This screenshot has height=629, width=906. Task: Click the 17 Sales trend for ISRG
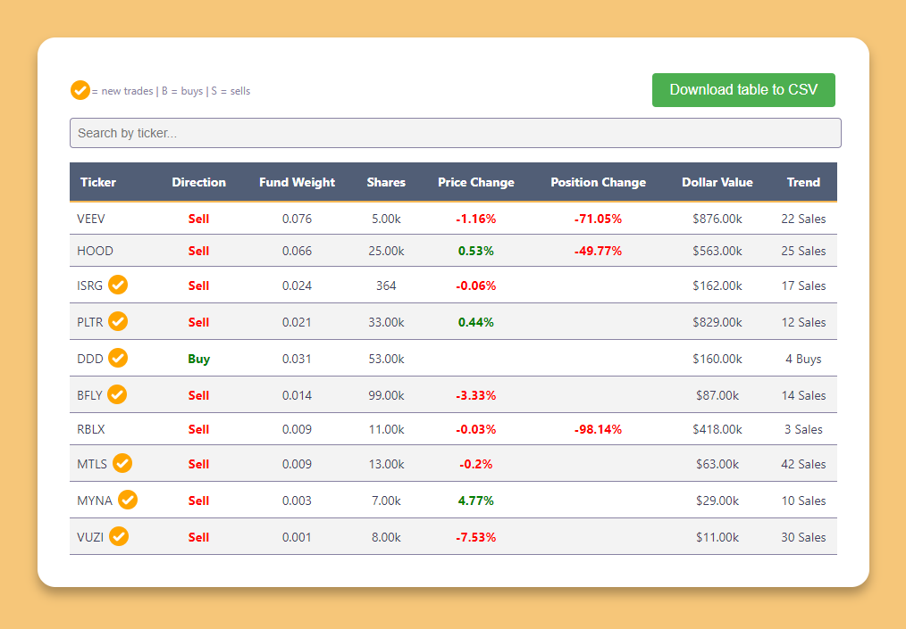point(803,286)
